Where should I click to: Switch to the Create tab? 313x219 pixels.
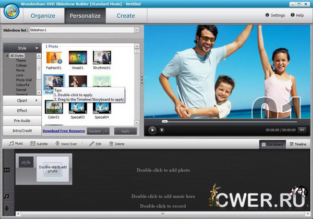(126, 16)
